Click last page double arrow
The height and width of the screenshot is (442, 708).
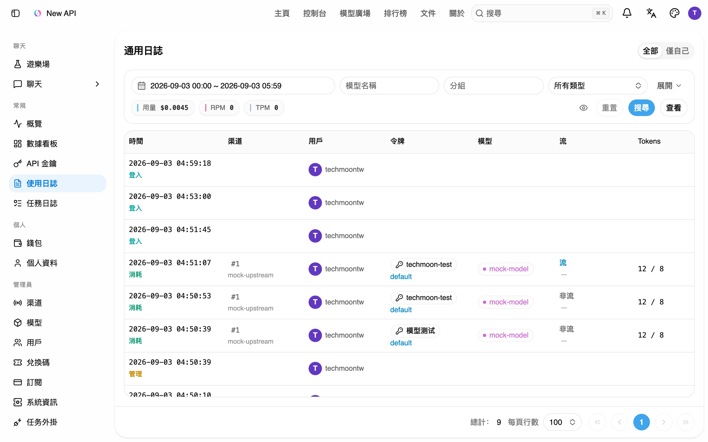tap(686, 422)
